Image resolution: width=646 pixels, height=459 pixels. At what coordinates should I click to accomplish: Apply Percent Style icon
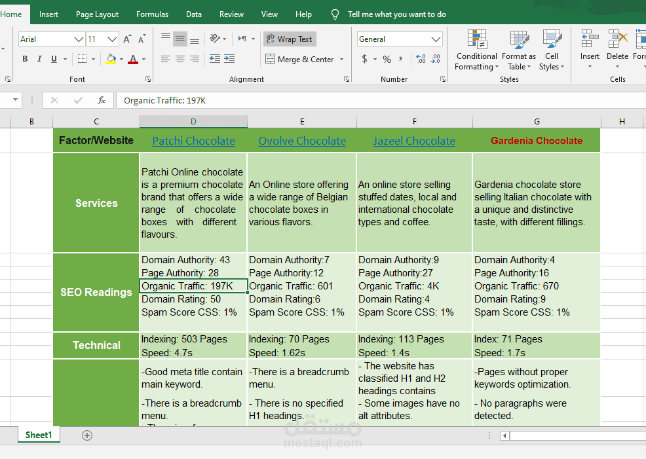pyautogui.click(x=387, y=60)
